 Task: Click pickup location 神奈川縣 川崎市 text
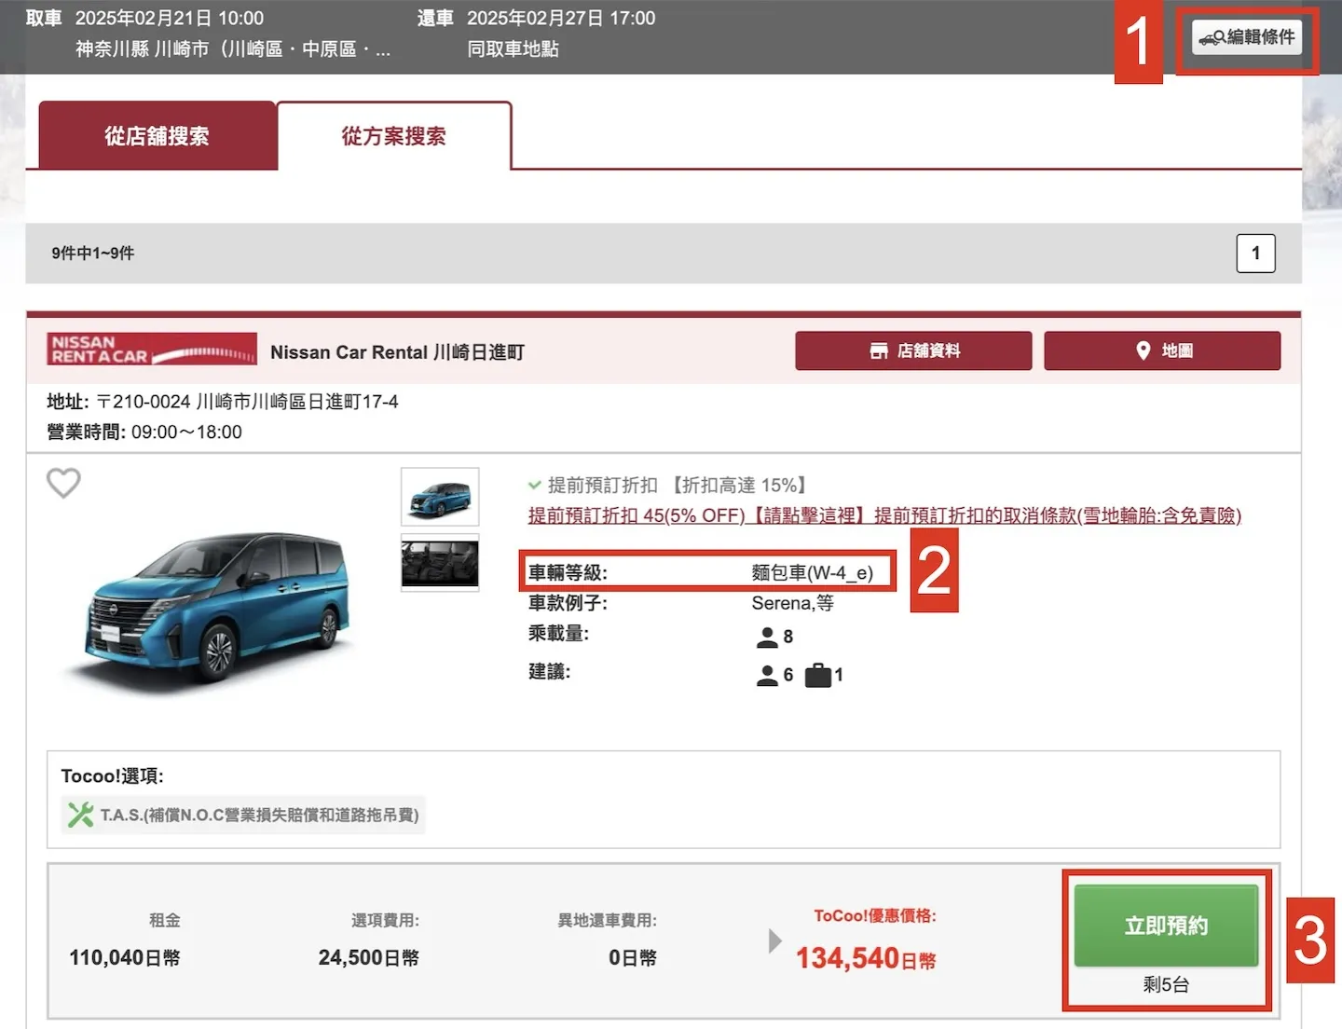(233, 49)
